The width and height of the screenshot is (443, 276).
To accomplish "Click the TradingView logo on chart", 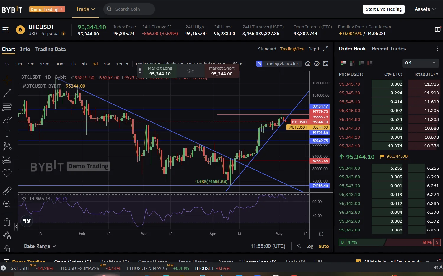I will [27, 221].
